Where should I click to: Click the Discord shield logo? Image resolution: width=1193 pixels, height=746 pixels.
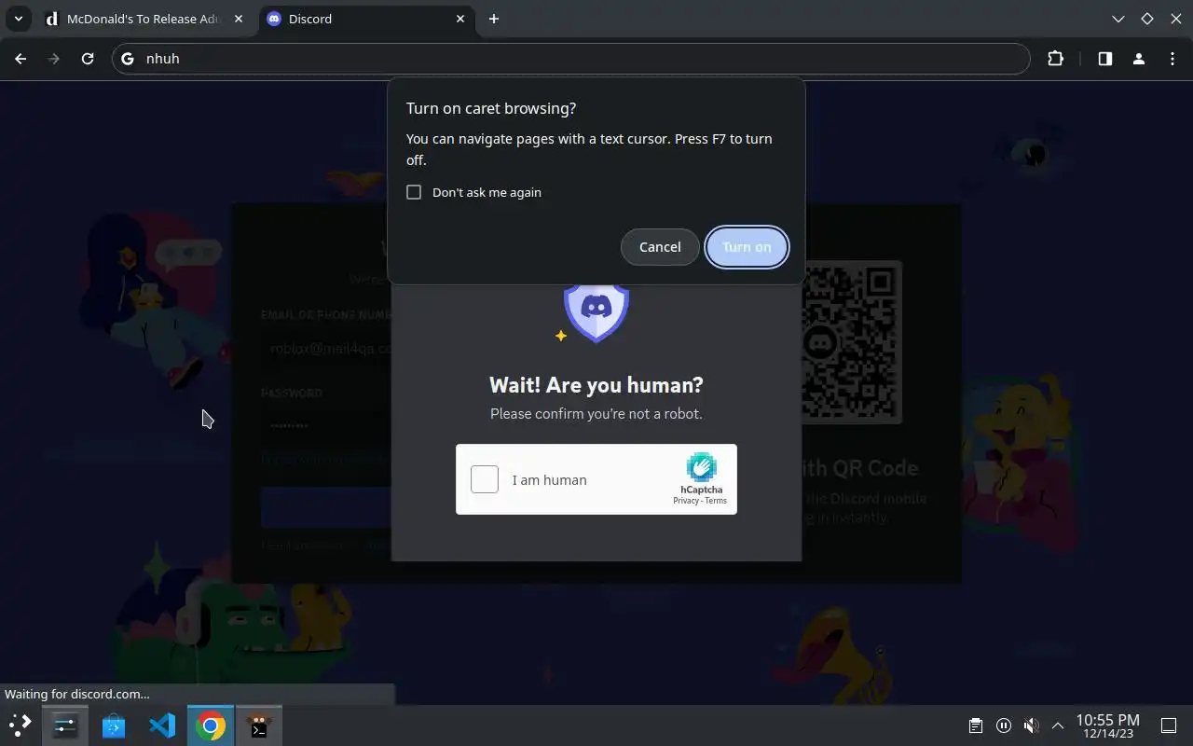coord(596,312)
